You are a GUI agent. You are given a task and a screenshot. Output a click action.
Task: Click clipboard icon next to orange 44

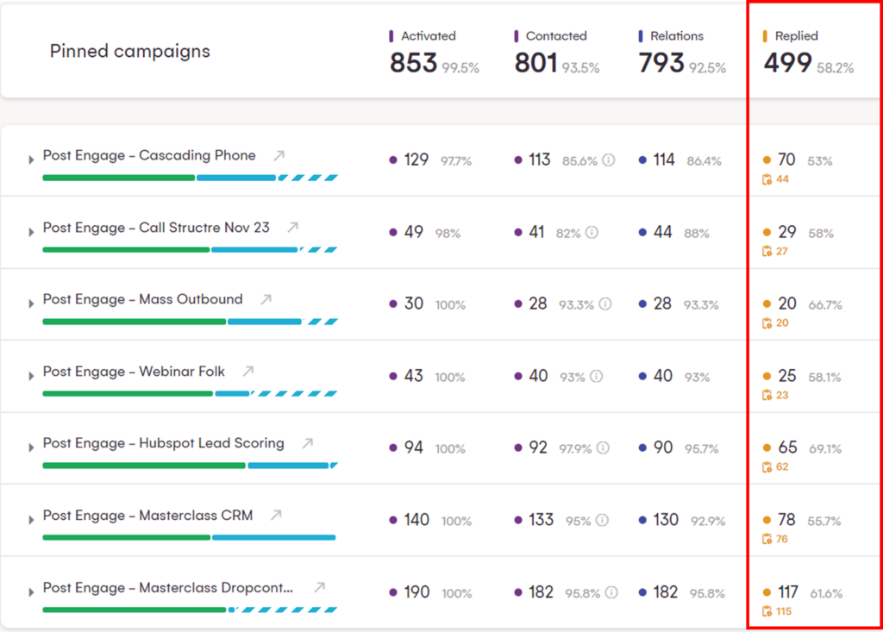pos(767,179)
